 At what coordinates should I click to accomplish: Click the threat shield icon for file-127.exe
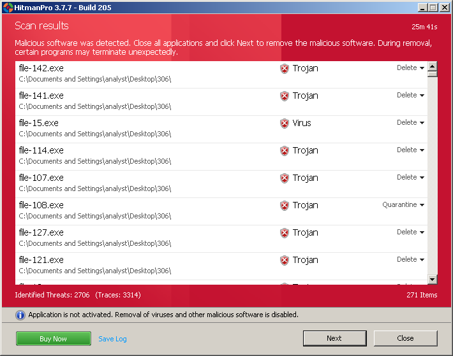[x=285, y=233]
